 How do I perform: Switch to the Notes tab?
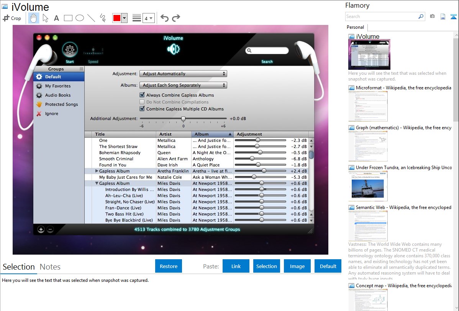coord(50,267)
